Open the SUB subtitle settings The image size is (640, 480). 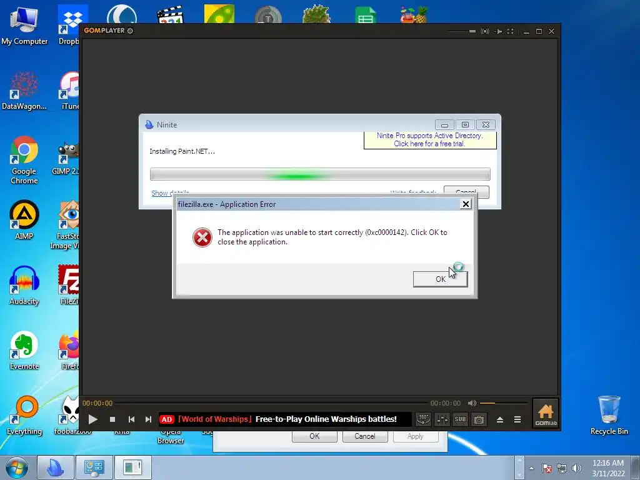[460, 419]
